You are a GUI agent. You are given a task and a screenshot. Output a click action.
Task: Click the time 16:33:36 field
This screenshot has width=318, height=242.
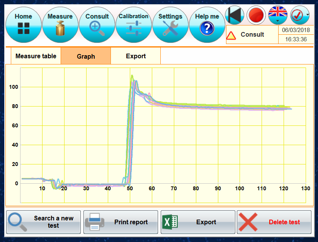pyautogui.click(x=296, y=39)
